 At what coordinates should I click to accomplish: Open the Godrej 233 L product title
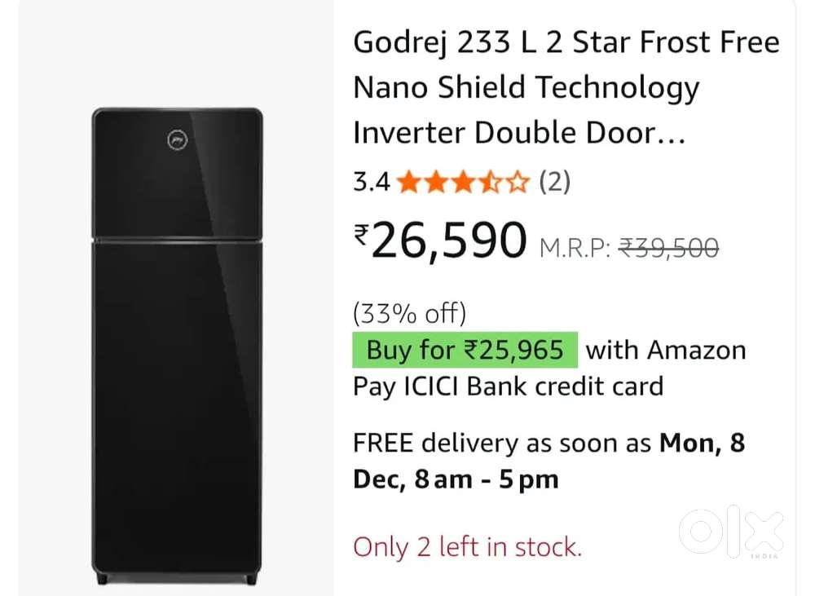pyautogui.click(x=566, y=87)
